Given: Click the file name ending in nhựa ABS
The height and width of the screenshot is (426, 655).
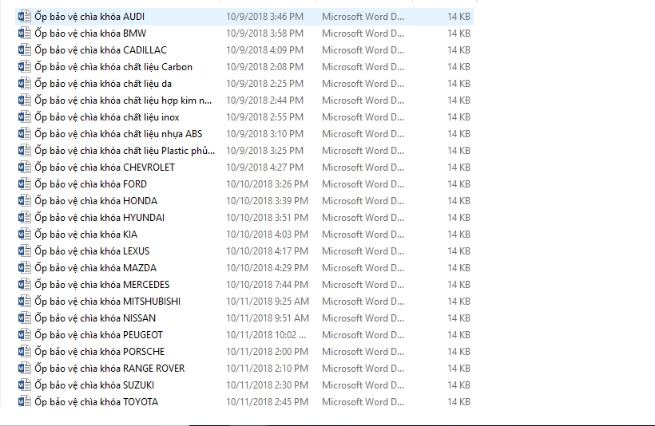Looking at the screenshot, I should tap(118, 133).
